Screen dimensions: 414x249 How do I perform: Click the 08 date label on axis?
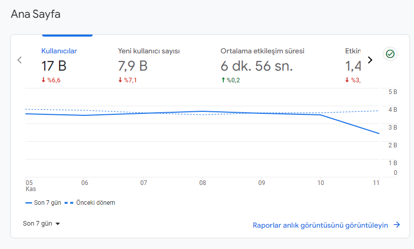pyautogui.click(x=202, y=183)
